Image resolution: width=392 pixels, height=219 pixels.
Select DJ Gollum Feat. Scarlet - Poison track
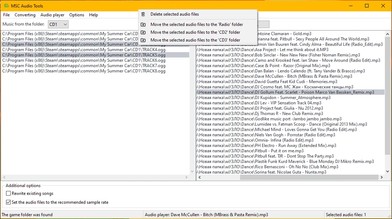[x=290, y=92]
